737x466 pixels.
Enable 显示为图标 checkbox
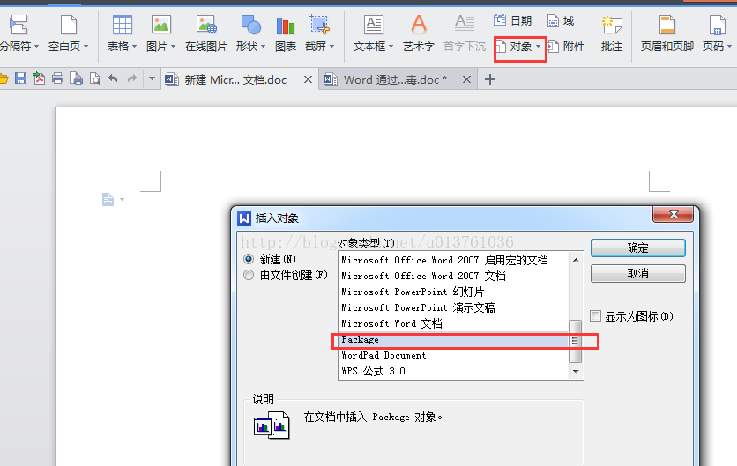[x=596, y=316]
